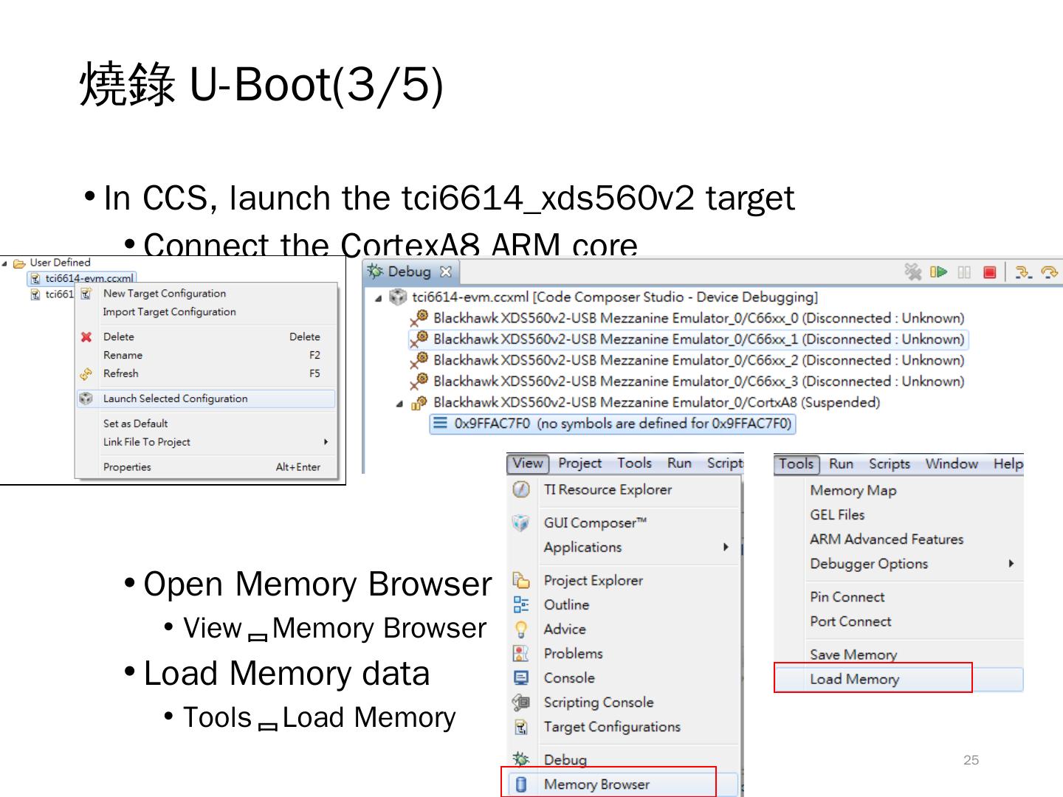Click the red Delete icon in context menu

tap(86, 337)
